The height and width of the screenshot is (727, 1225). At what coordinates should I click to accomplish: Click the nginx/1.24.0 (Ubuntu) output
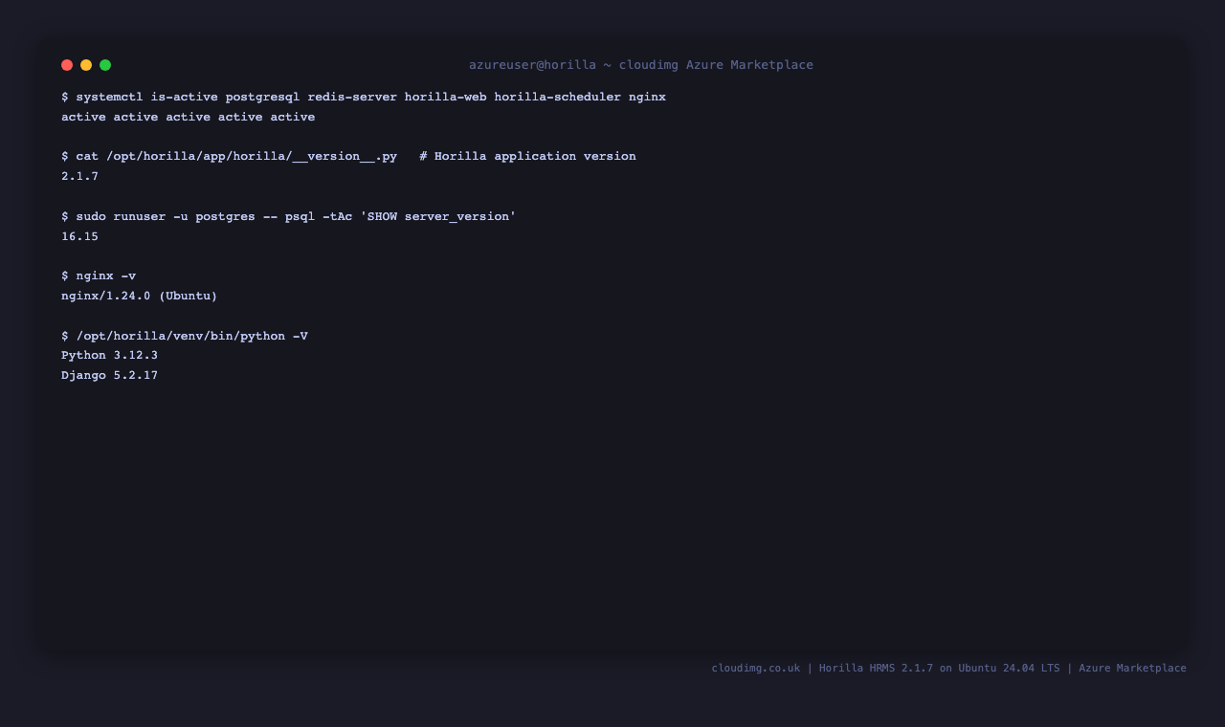click(x=140, y=296)
